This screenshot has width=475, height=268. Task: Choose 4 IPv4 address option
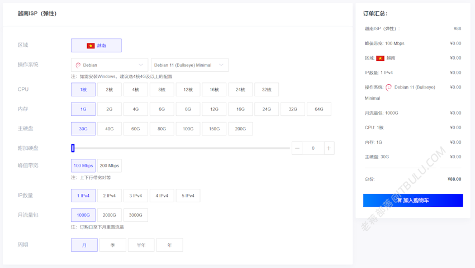161,196
